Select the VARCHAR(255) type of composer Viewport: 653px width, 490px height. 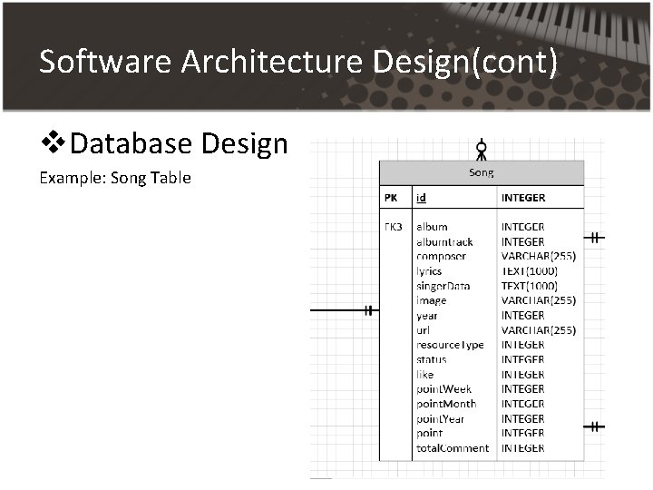[x=539, y=257]
